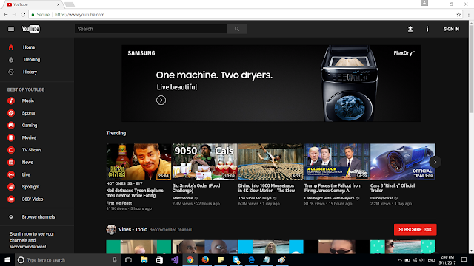Open the hamburger guide menu
474x266 pixels.
pos(11,29)
